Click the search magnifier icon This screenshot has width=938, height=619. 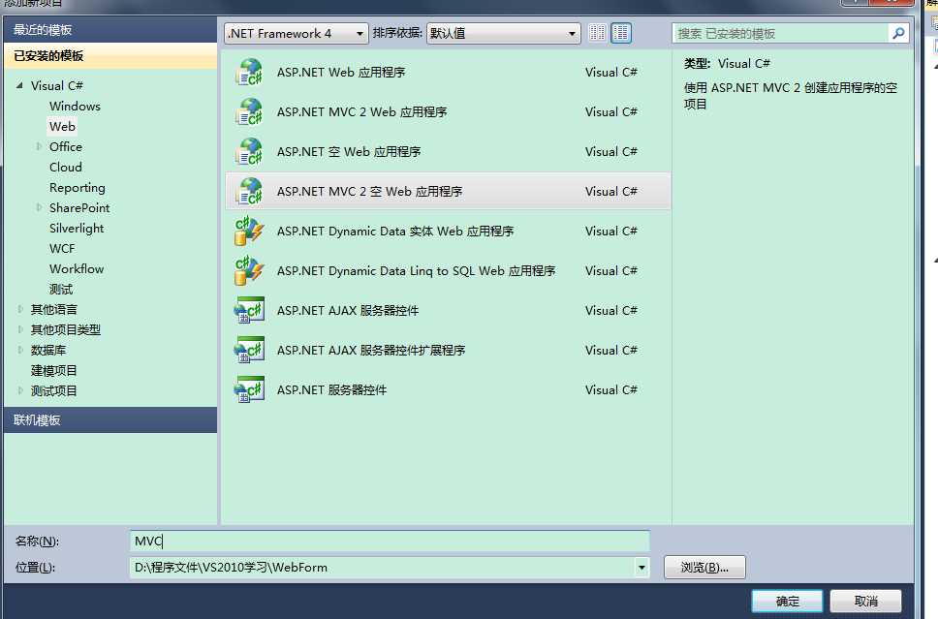898,34
